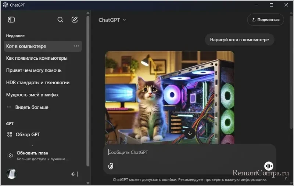Expand 'Видеть больше' to show more chats
The image size is (294, 186).
31,107
